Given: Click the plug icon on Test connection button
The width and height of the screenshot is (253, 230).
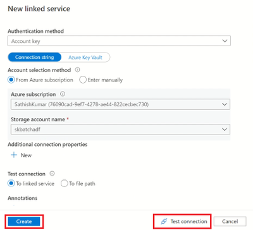Looking at the screenshot, I should point(164,221).
